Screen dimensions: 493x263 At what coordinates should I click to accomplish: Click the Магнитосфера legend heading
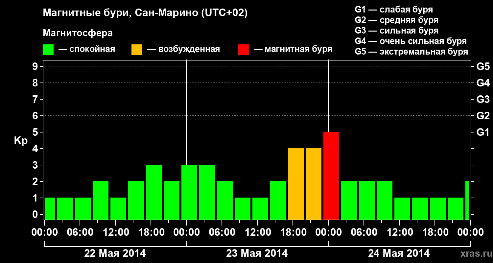click(x=78, y=33)
